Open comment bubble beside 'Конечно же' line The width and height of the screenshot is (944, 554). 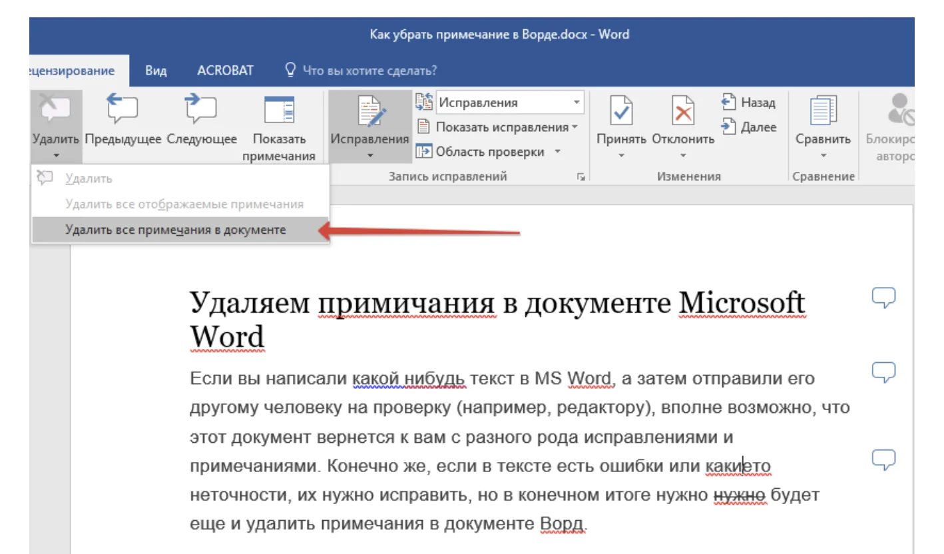883,458
